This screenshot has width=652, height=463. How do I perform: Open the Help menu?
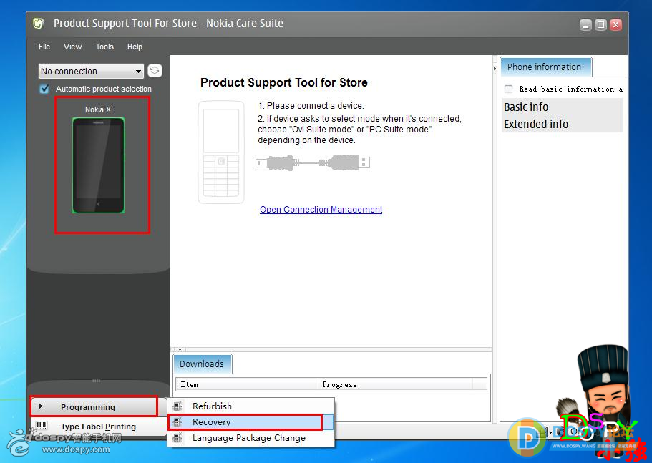[x=135, y=47]
